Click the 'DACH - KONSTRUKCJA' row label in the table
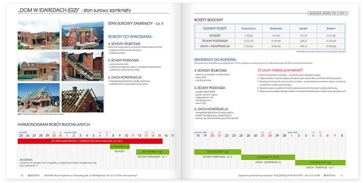The height and width of the screenshot is (183, 364). (215, 46)
